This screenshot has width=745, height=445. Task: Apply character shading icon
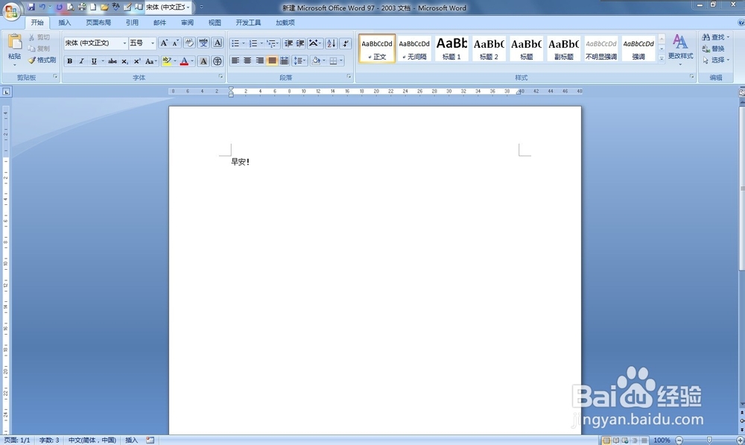coord(203,61)
